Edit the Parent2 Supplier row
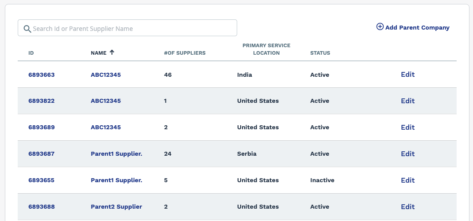 click(x=408, y=207)
